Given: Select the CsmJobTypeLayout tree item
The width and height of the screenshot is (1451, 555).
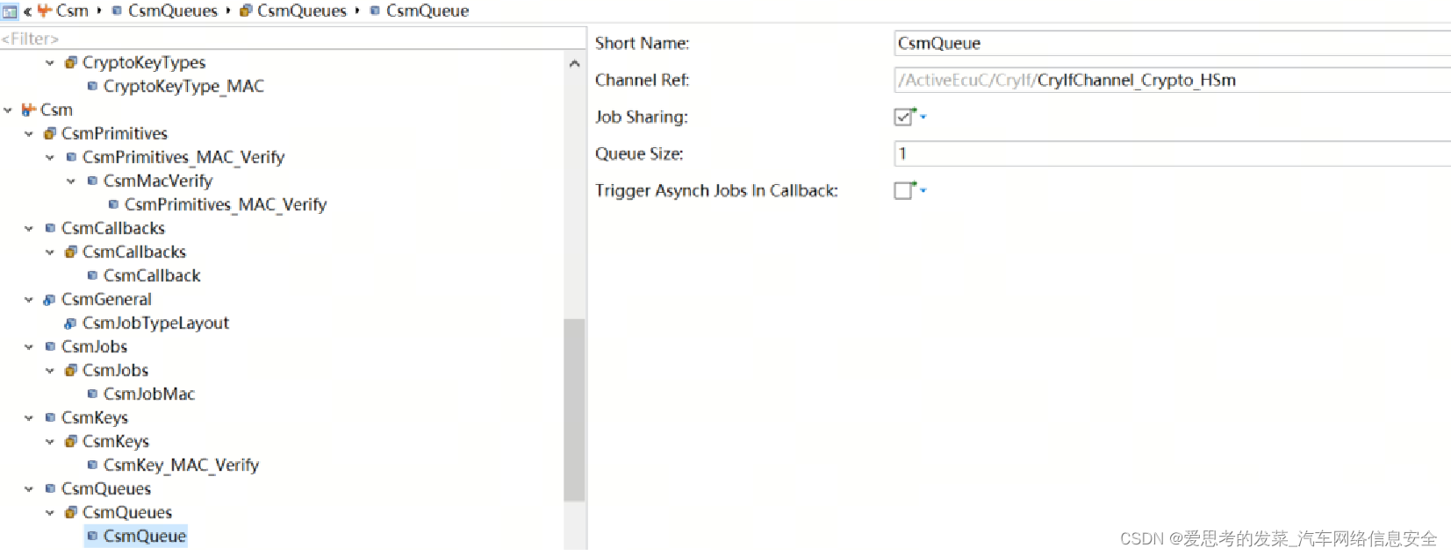Looking at the screenshot, I should click(155, 323).
